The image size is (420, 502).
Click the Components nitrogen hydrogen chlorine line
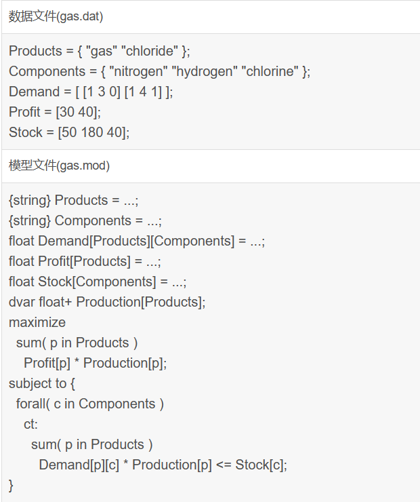pyautogui.click(x=159, y=72)
